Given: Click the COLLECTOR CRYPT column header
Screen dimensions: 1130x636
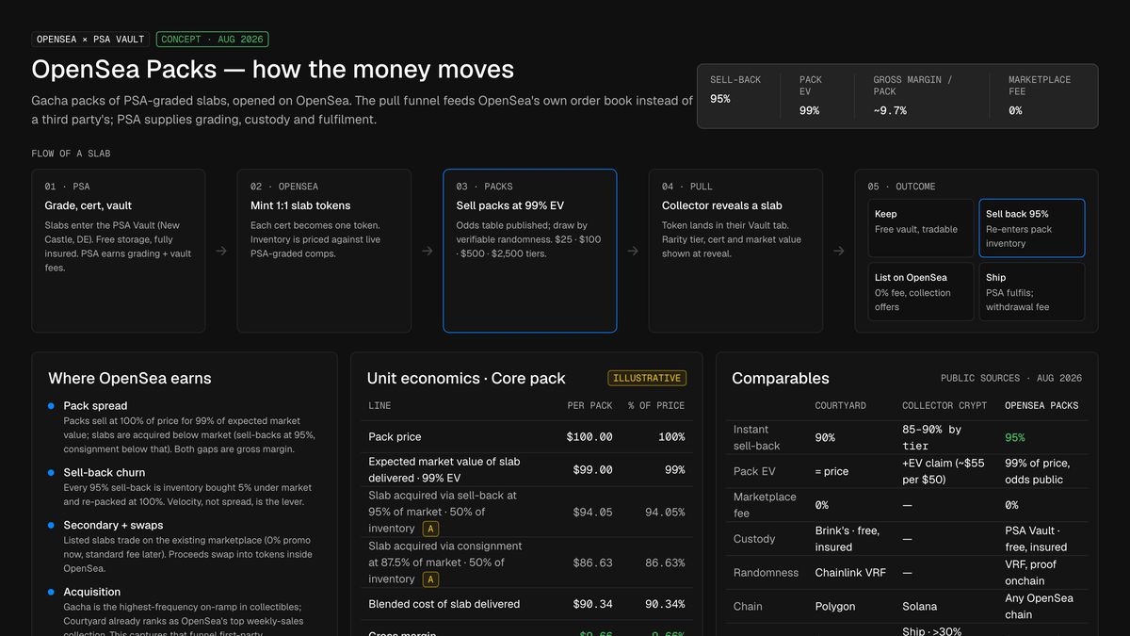Looking at the screenshot, I should click(944, 405).
